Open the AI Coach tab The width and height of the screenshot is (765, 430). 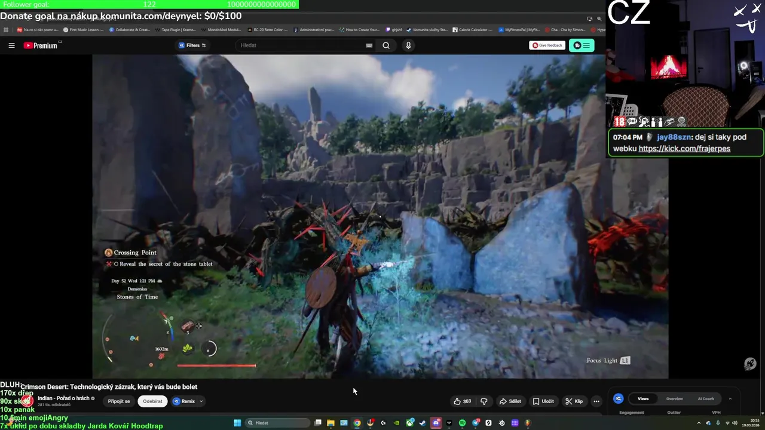pos(706,399)
